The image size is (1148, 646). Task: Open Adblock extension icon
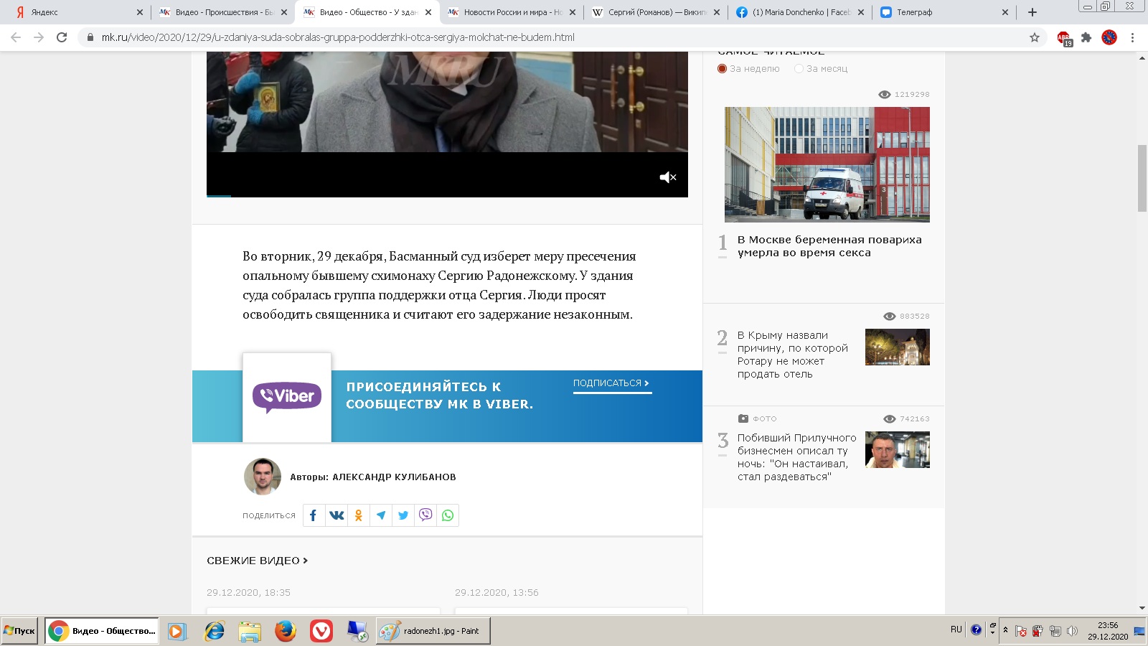pyautogui.click(x=1063, y=38)
